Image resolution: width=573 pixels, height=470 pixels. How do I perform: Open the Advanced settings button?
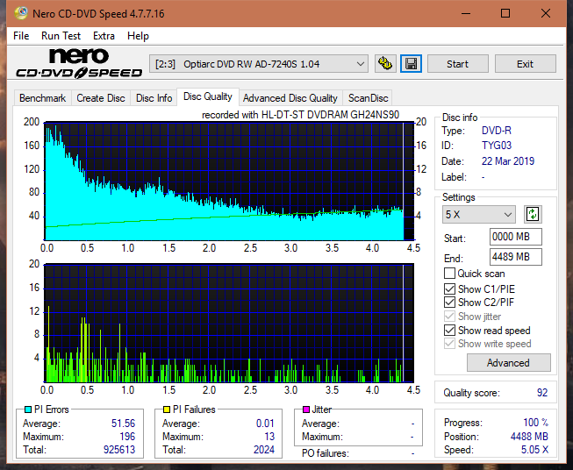(508, 363)
